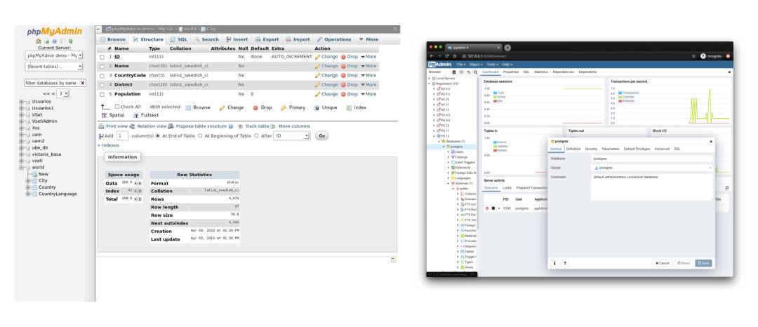Click the browser bookmark star icon
The width and height of the screenshot is (758, 327).
693,56
